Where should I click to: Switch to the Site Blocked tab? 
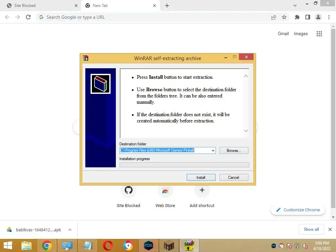point(41,6)
